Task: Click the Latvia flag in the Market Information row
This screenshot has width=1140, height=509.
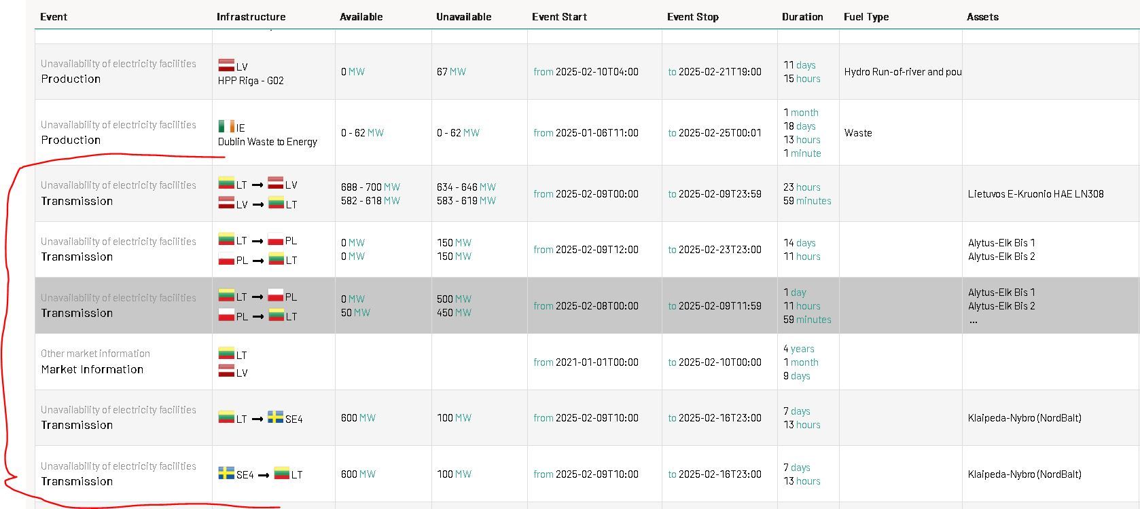Action: pyautogui.click(x=226, y=371)
